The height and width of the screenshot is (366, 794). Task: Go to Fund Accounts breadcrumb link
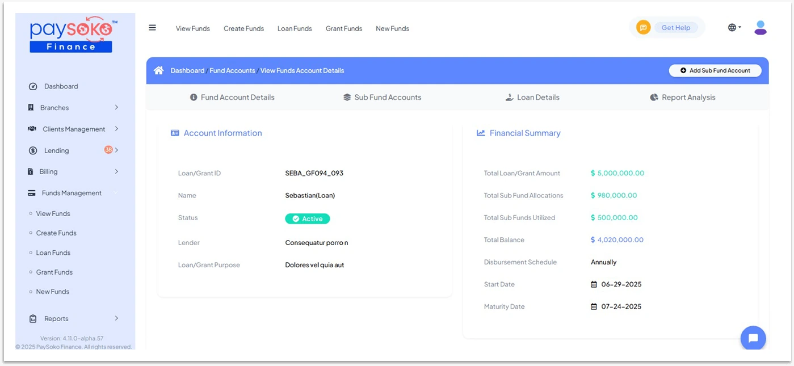[x=233, y=70]
